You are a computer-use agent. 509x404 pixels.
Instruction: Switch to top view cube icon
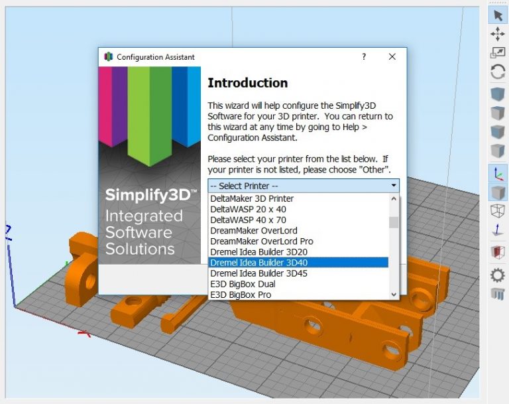[x=498, y=113]
